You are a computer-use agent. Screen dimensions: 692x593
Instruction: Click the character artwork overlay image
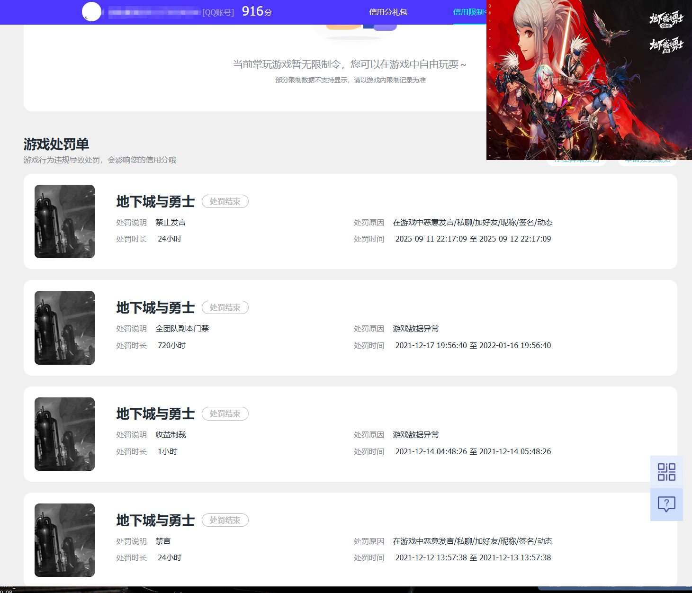(x=589, y=80)
